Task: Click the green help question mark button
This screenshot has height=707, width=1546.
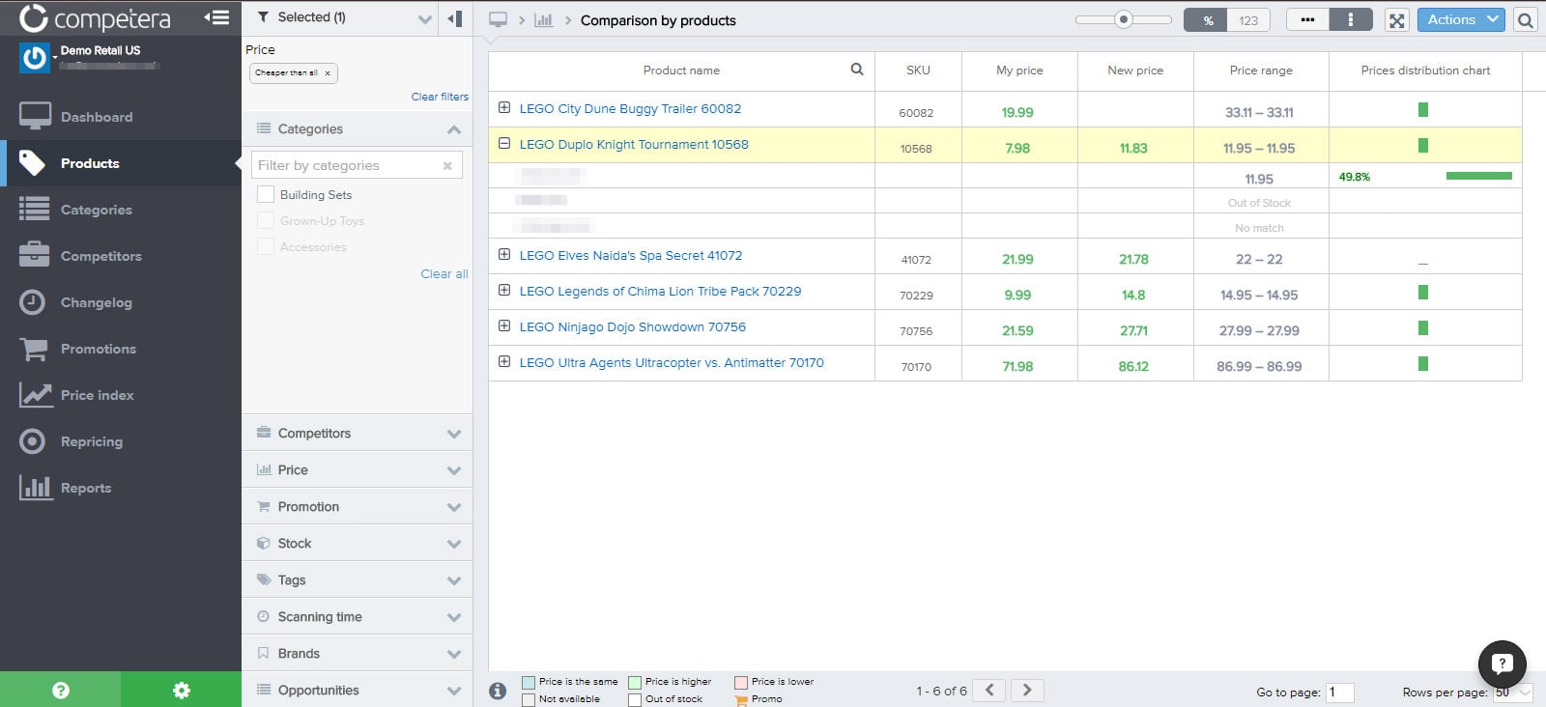Action: (x=60, y=690)
